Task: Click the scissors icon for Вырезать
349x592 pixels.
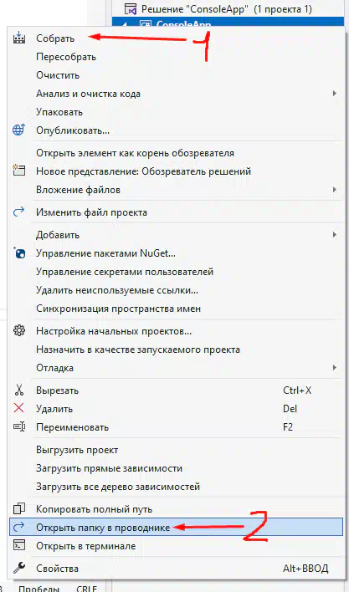Action: pyautogui.click(x=18, y=390)
